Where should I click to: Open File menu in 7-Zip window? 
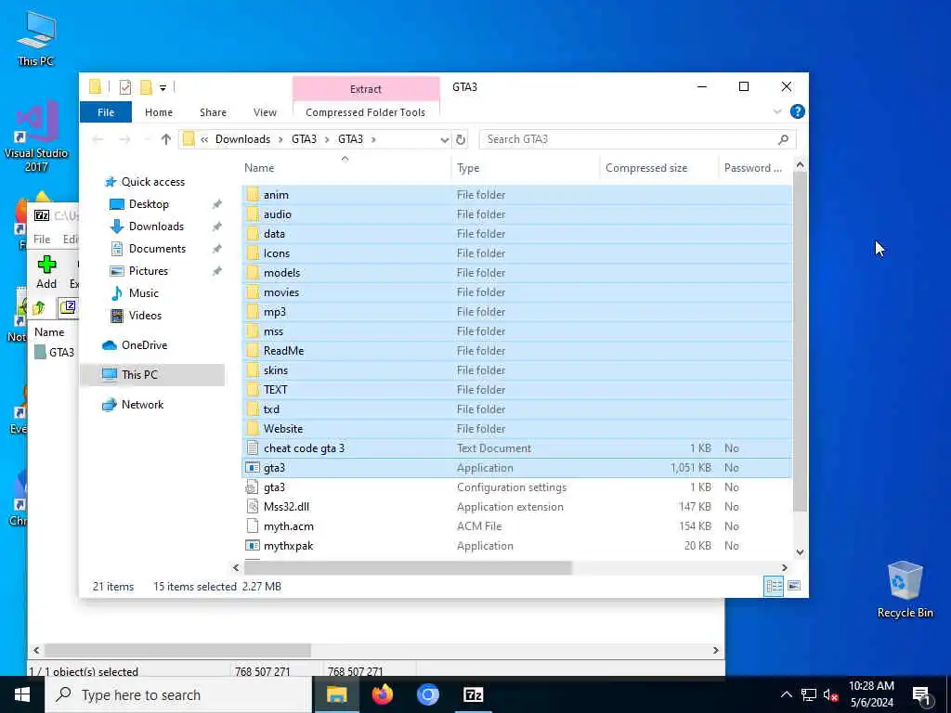point(42,240)
